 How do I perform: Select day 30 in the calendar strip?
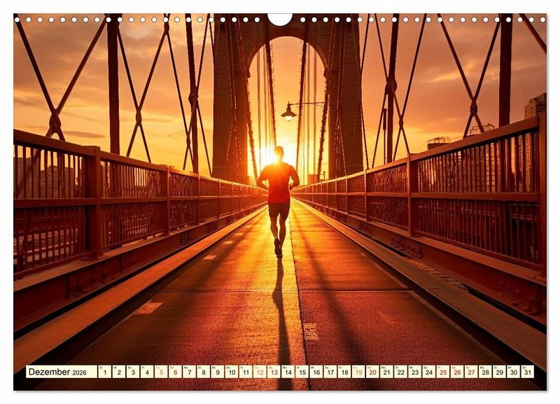514,372
